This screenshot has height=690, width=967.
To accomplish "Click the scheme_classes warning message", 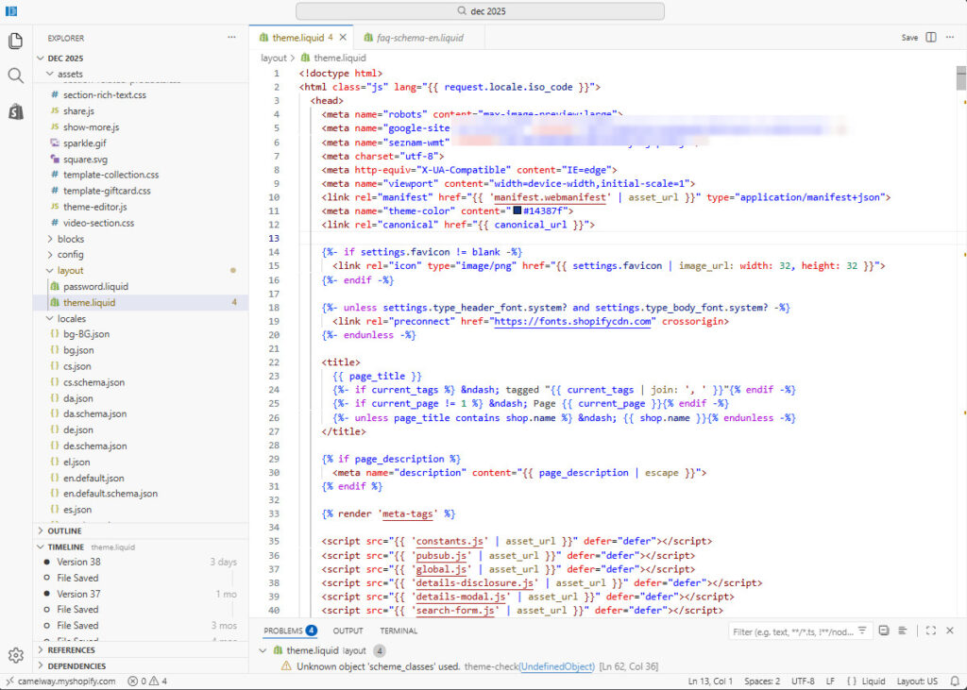I will [x=378, y=666].
